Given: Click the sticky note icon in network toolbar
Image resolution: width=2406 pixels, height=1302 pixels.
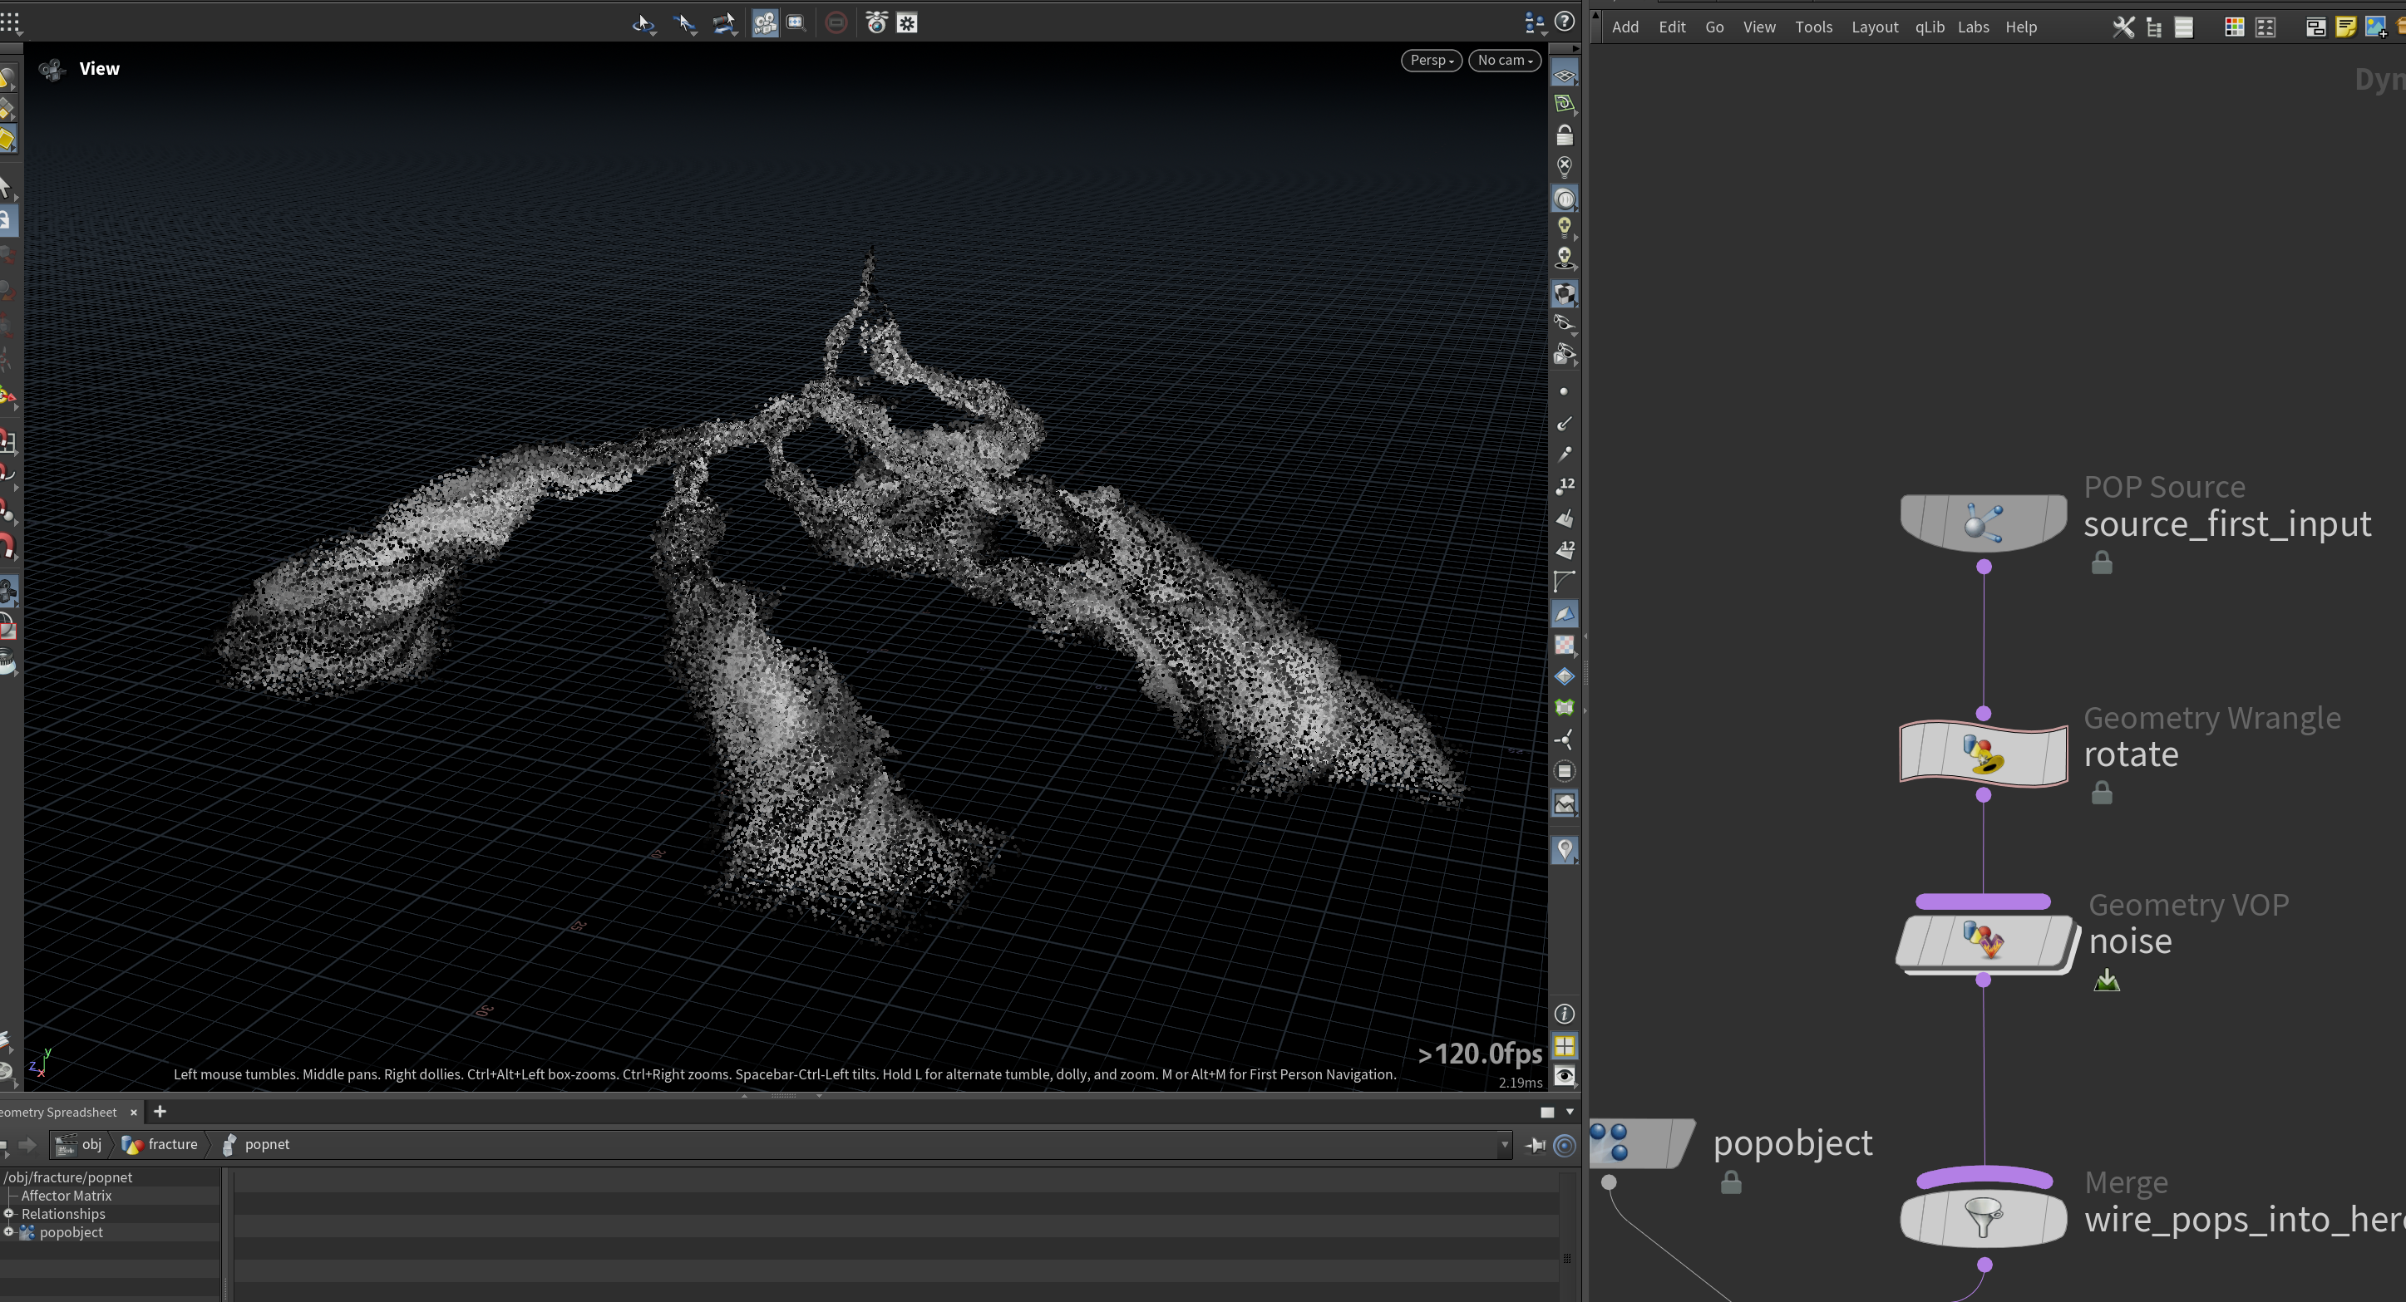Looking at the screenshot, I should coord(2345,27).
